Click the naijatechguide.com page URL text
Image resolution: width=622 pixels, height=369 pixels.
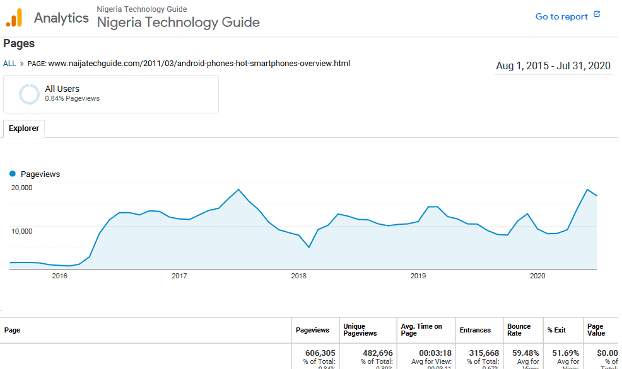pos(199,64)
